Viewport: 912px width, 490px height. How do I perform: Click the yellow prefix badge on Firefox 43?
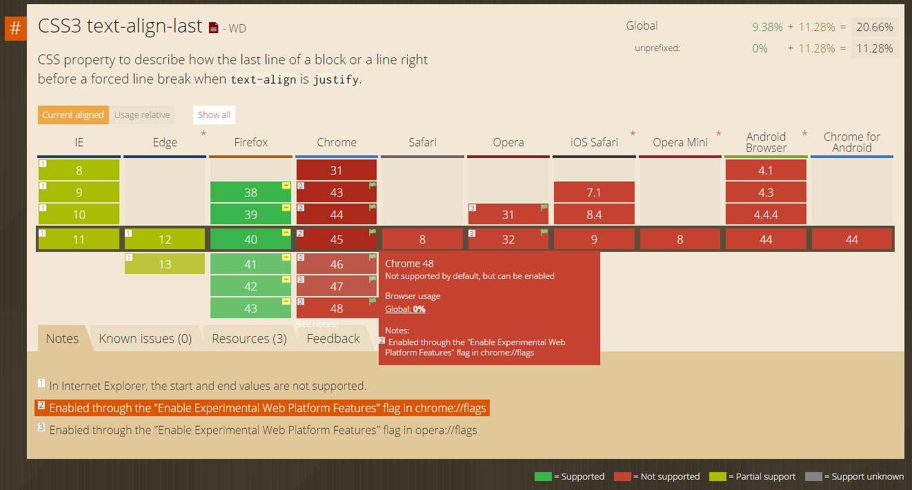pyautogui.click(x=286, y=302)
